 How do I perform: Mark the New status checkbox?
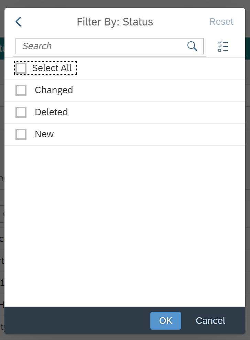point(21,134)
